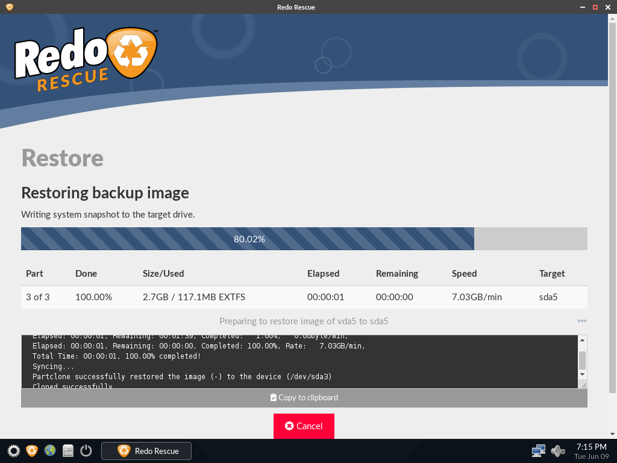Screen dimensions: 617x463
Task: Open the file manager icon in the taskbar
Action: coord(67,450)
